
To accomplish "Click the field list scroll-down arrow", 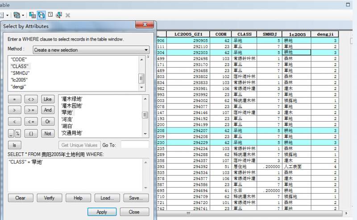I will coord(141,87).
